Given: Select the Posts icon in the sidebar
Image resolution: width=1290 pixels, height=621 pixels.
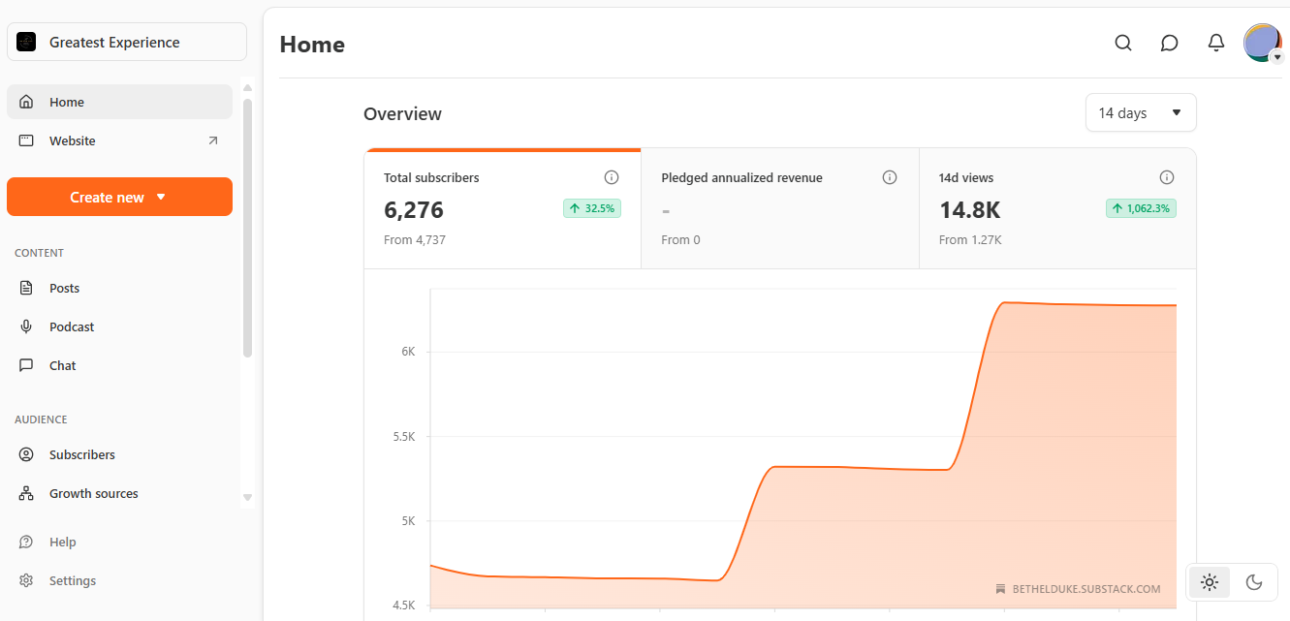Looking at the screenshot, I should 27,288.
